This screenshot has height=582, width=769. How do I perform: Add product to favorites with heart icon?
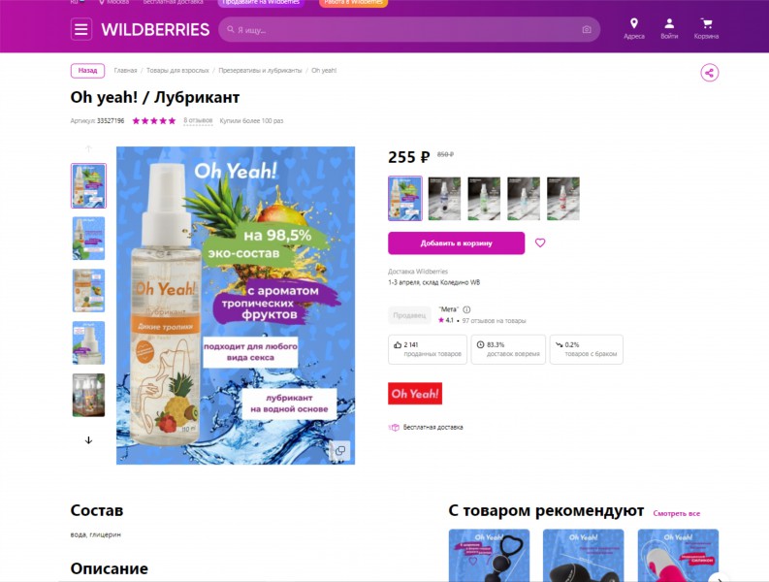[540, 242]
